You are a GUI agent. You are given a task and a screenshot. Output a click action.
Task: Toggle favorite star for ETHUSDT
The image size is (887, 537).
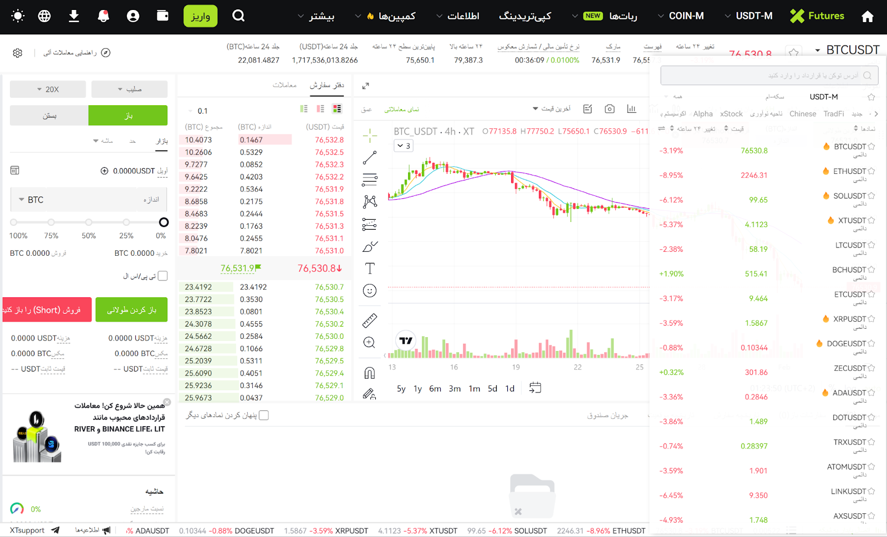click(871, 172)
